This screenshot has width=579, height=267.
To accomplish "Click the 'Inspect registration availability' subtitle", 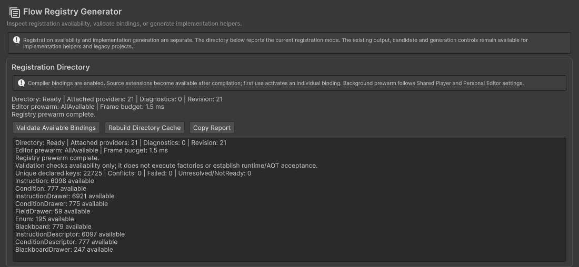I will pyautogui.click(x=124, y=24).
